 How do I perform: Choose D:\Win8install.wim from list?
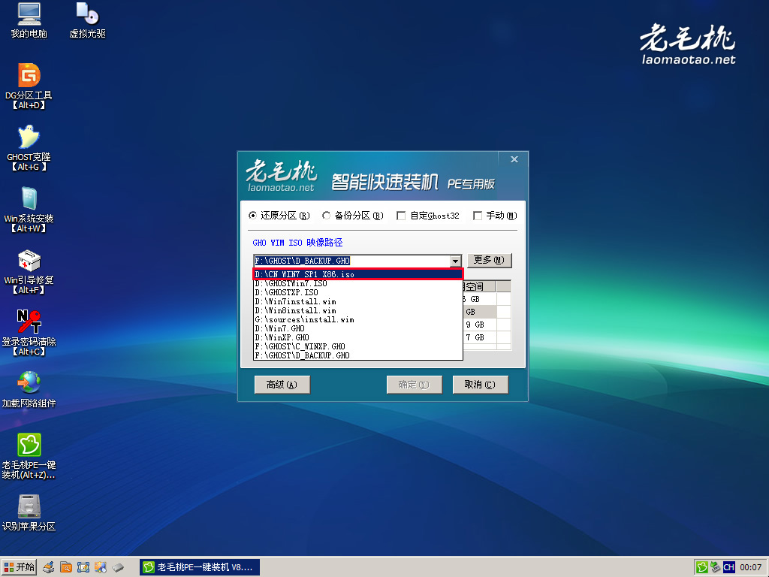358,310
